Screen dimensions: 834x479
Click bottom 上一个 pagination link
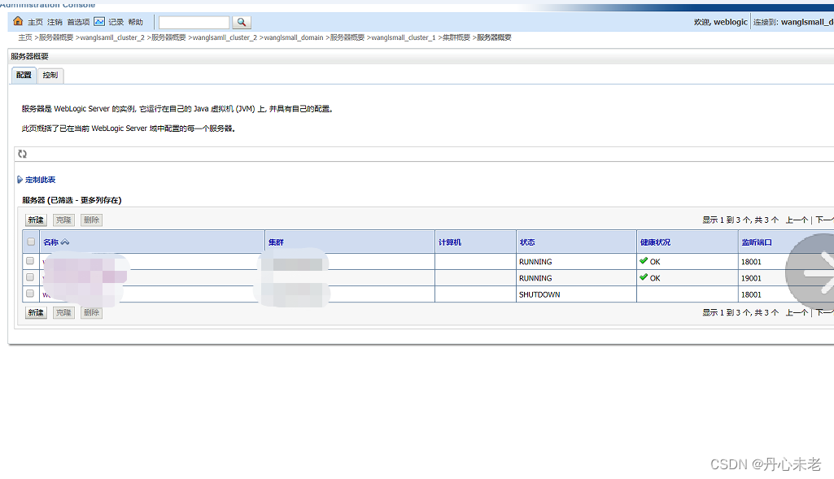[797, 312]
